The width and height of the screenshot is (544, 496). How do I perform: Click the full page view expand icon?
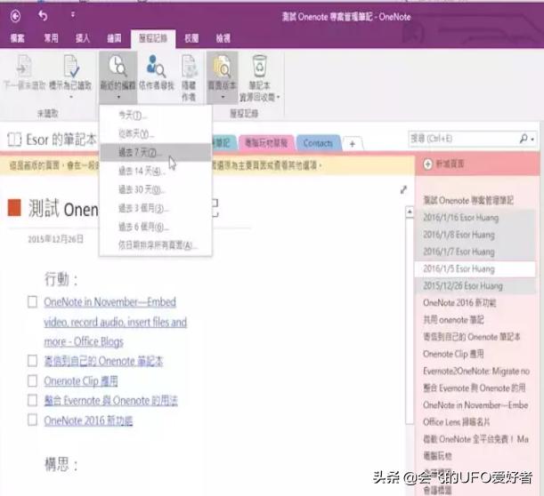[403, 189]
